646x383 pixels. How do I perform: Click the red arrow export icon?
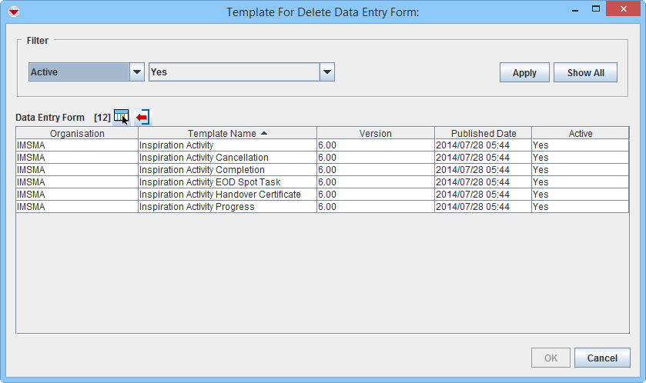point(143,117)
